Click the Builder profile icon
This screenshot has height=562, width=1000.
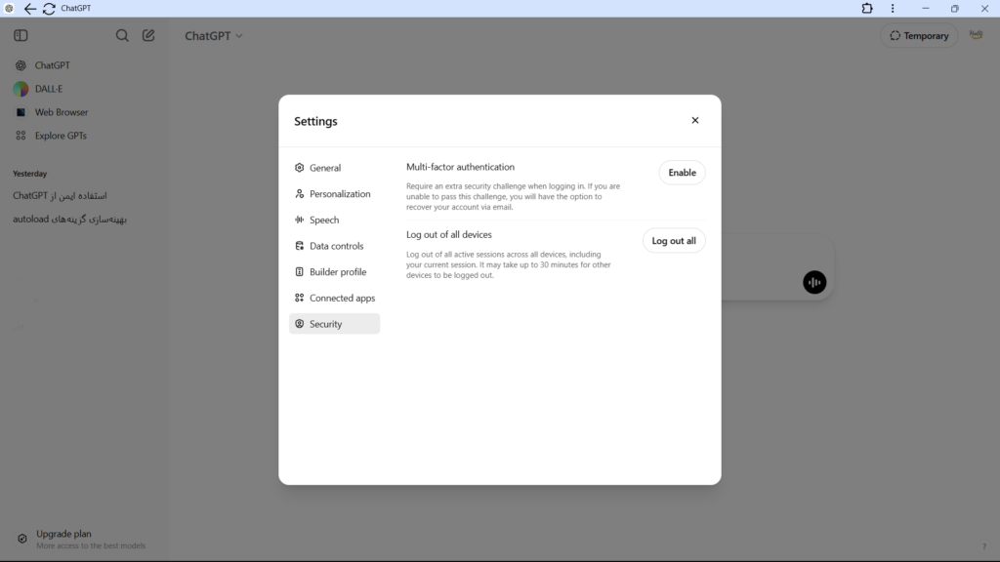pyautogui.click(x=299, y=272)
